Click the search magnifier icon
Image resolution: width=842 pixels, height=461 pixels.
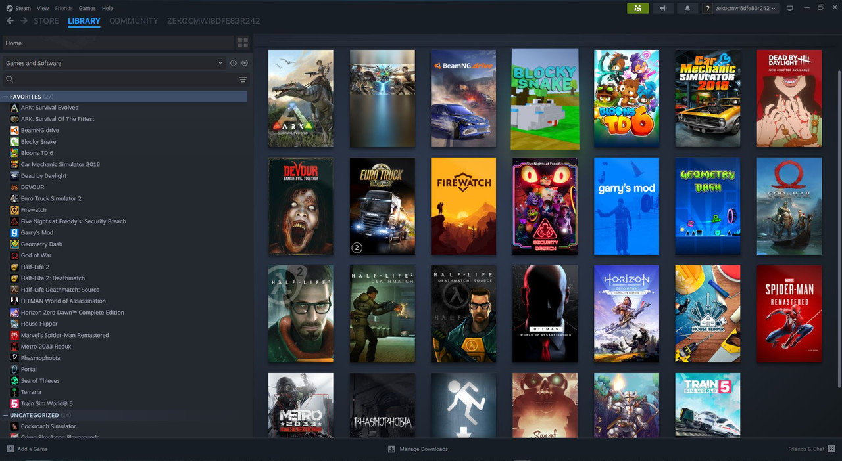tap(9, 79)
